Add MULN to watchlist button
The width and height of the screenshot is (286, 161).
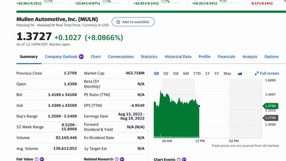133,22
